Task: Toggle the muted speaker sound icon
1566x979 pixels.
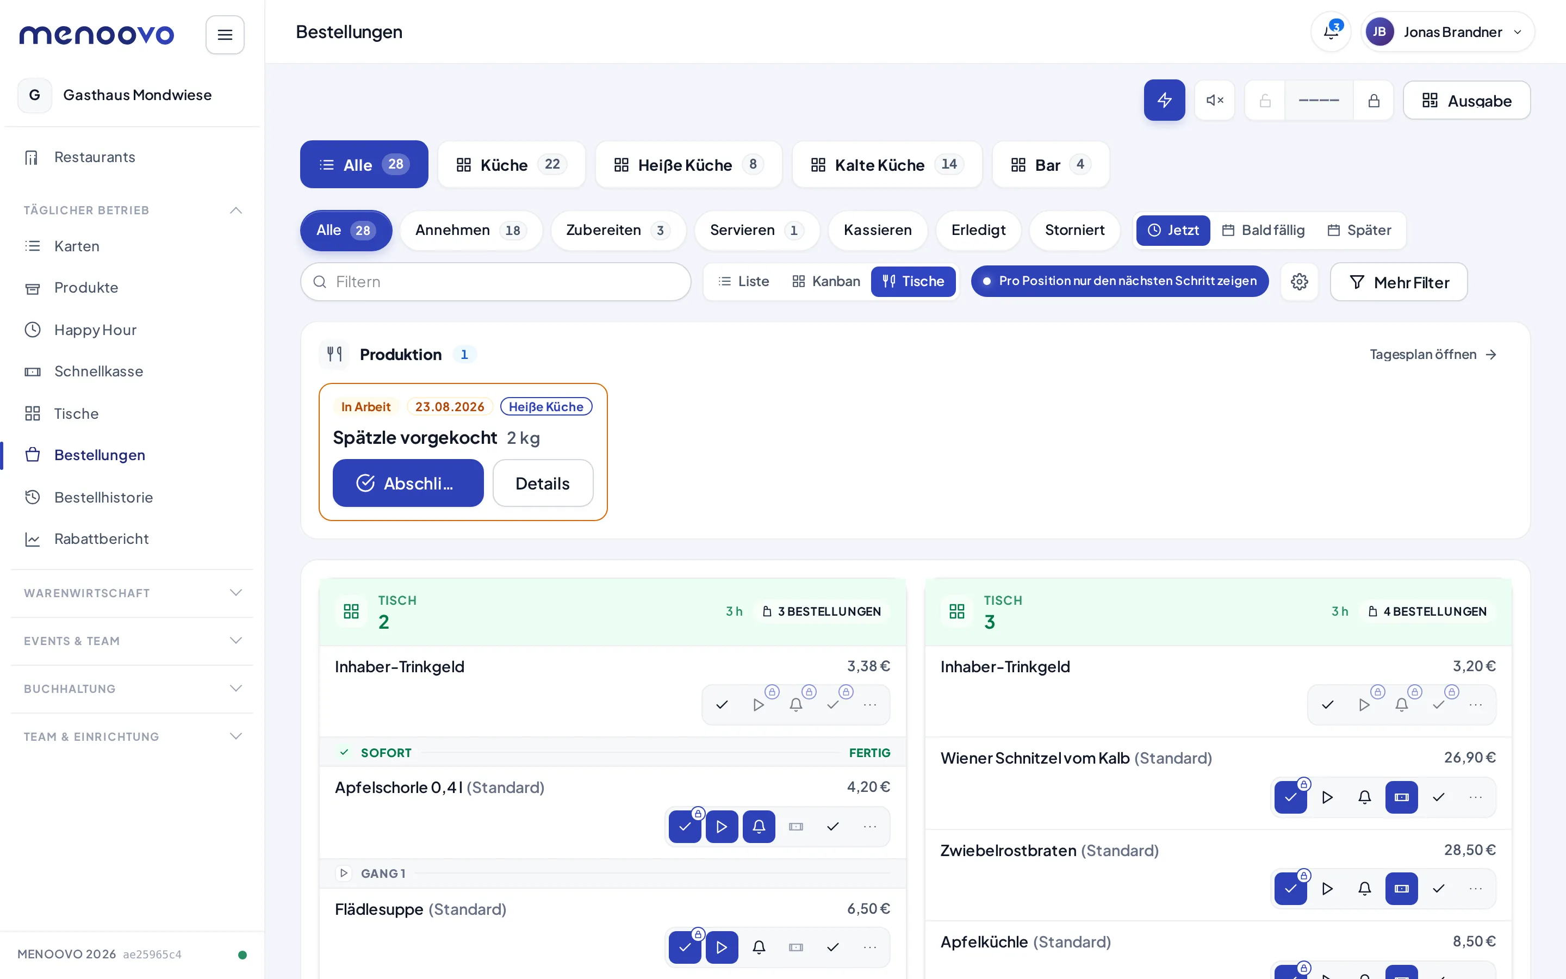Action: (1215, 101)
